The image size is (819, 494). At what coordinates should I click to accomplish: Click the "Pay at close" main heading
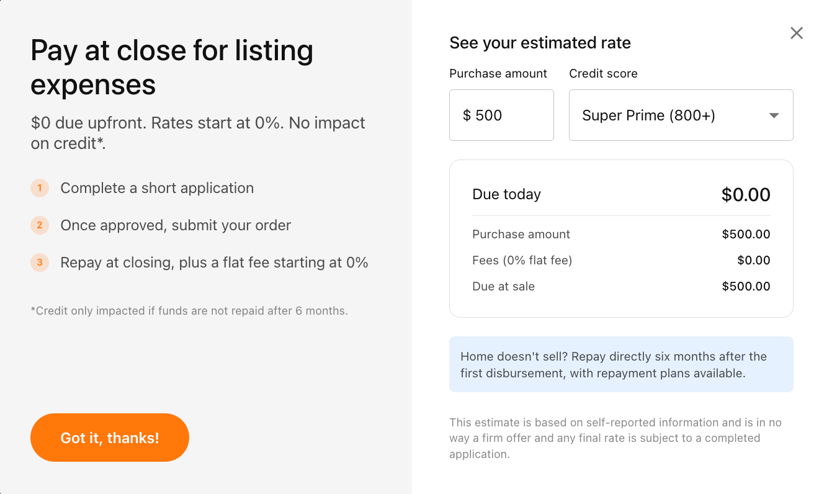tap(172, 67)
